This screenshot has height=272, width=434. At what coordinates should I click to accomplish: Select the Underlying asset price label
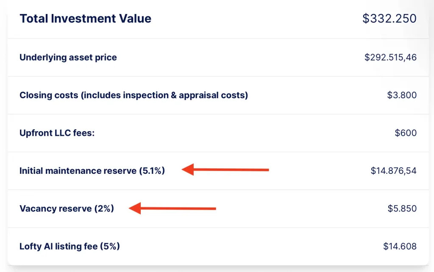pyautogui.click(x=68, y=58)
